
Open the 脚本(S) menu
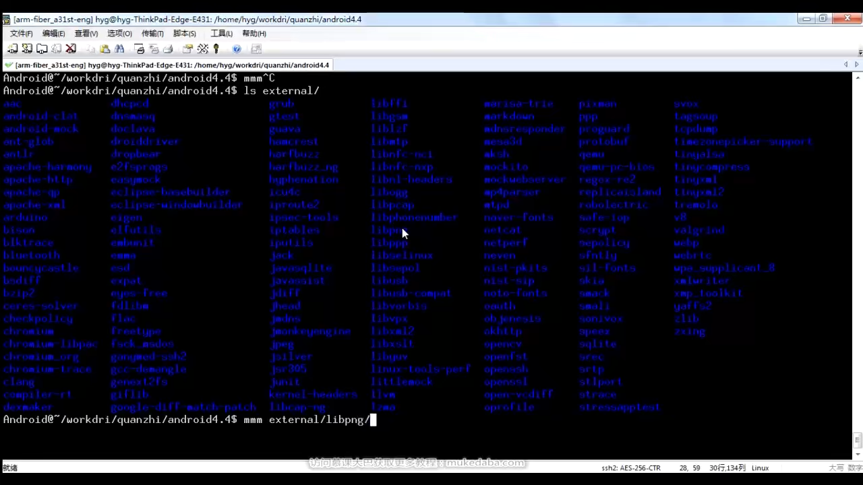point(185,34)
